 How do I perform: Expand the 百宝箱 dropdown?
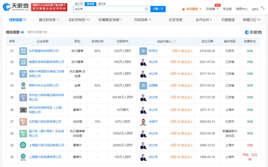(217, 9)
